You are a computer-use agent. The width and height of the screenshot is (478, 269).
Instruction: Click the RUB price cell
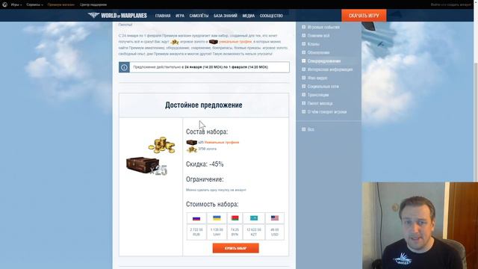[x=196, y=232]
